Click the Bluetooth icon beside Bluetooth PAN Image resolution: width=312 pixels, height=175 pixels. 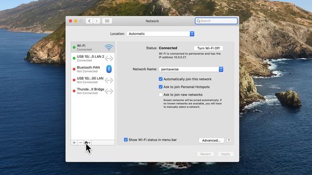click(109, 69)
